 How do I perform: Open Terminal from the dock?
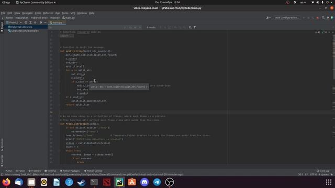(94, 182)
